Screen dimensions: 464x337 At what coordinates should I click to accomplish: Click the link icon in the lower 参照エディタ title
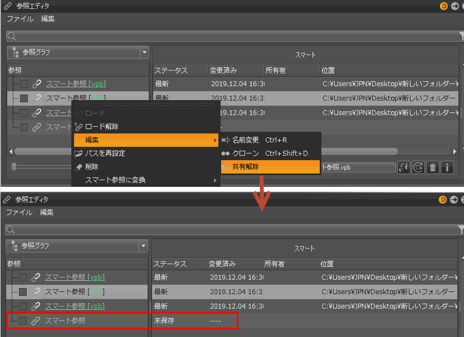[x=7, y=200]
